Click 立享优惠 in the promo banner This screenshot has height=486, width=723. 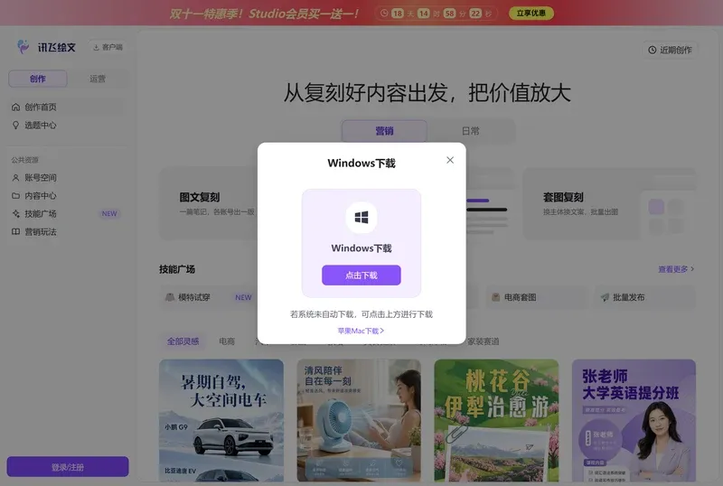point(531,13)
